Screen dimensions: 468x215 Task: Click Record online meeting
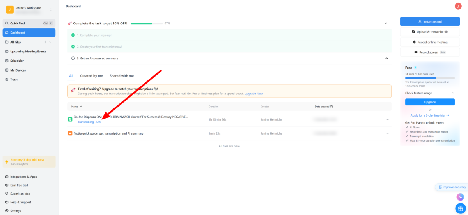tap(430, 42)
